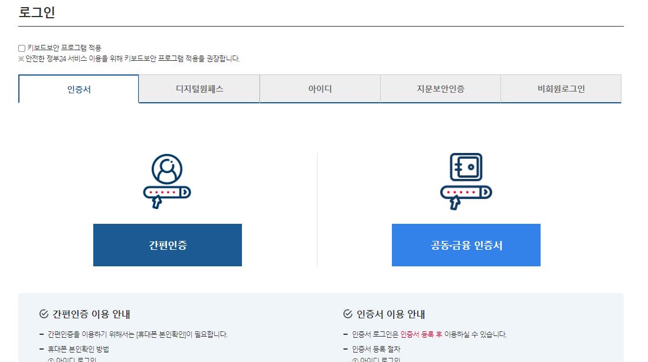Switch to the 비회원로그인 tab
The height and width of the screenshot is (362, 648).
[x=560, y=88]
